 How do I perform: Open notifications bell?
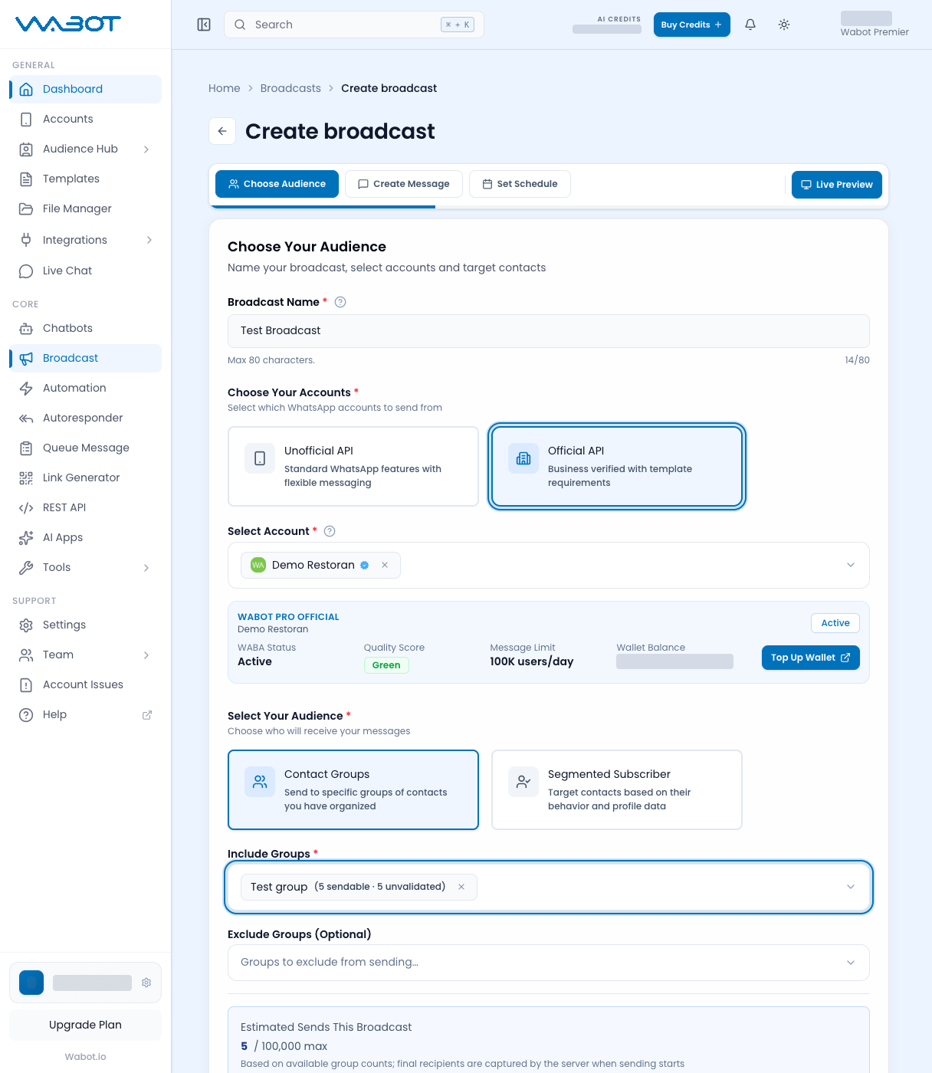point(750,25)
